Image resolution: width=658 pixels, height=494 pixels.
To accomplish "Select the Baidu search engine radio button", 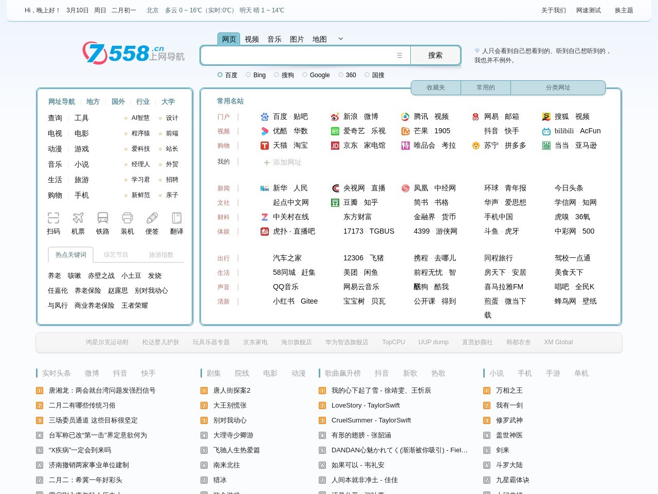I will click(220, 75).
